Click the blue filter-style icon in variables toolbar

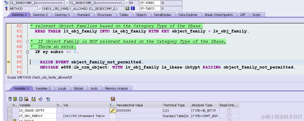(48, 99)
